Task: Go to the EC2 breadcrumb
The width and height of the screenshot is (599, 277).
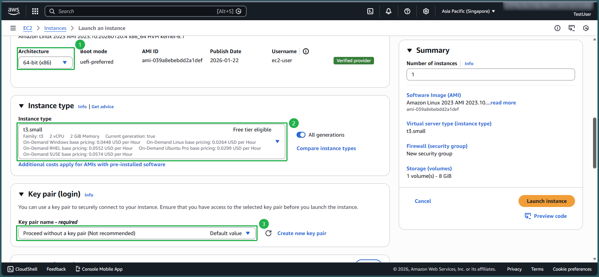Action: 28,28
